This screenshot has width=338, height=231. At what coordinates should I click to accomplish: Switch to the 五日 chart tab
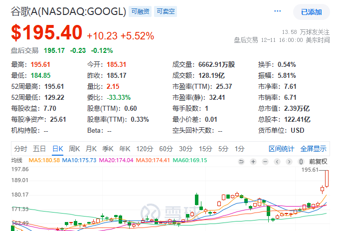pyautogui.click(x=39, y=149)
